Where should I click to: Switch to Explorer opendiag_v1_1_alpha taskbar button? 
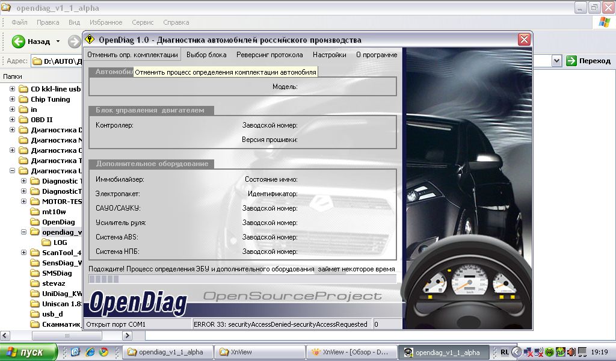(168, 352)
